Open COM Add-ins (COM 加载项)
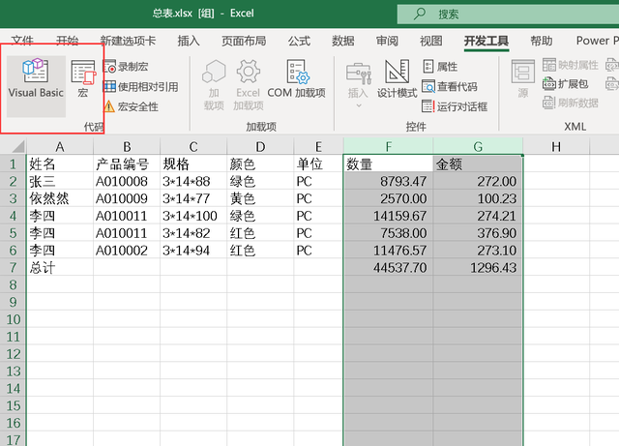Image resolution: width=619 pixels, height=446 pixels. pyautogui.click(x=297, y=79)
